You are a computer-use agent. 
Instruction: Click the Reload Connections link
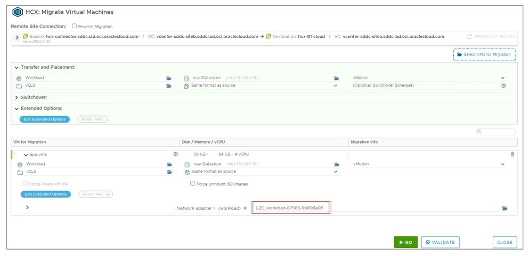pos(492,36)
